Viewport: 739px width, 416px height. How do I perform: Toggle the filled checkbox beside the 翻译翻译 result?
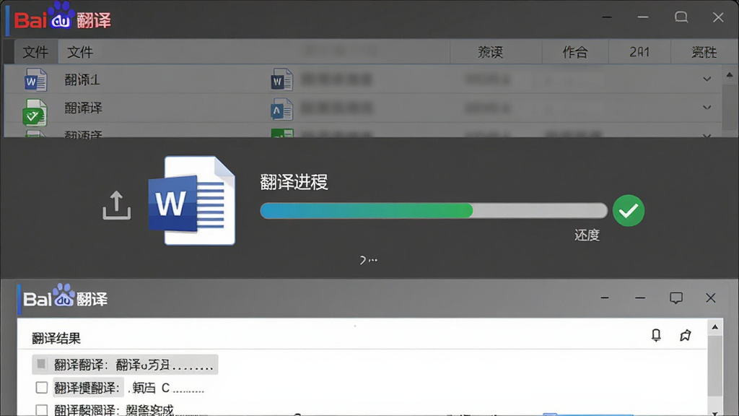click(41, 364)
